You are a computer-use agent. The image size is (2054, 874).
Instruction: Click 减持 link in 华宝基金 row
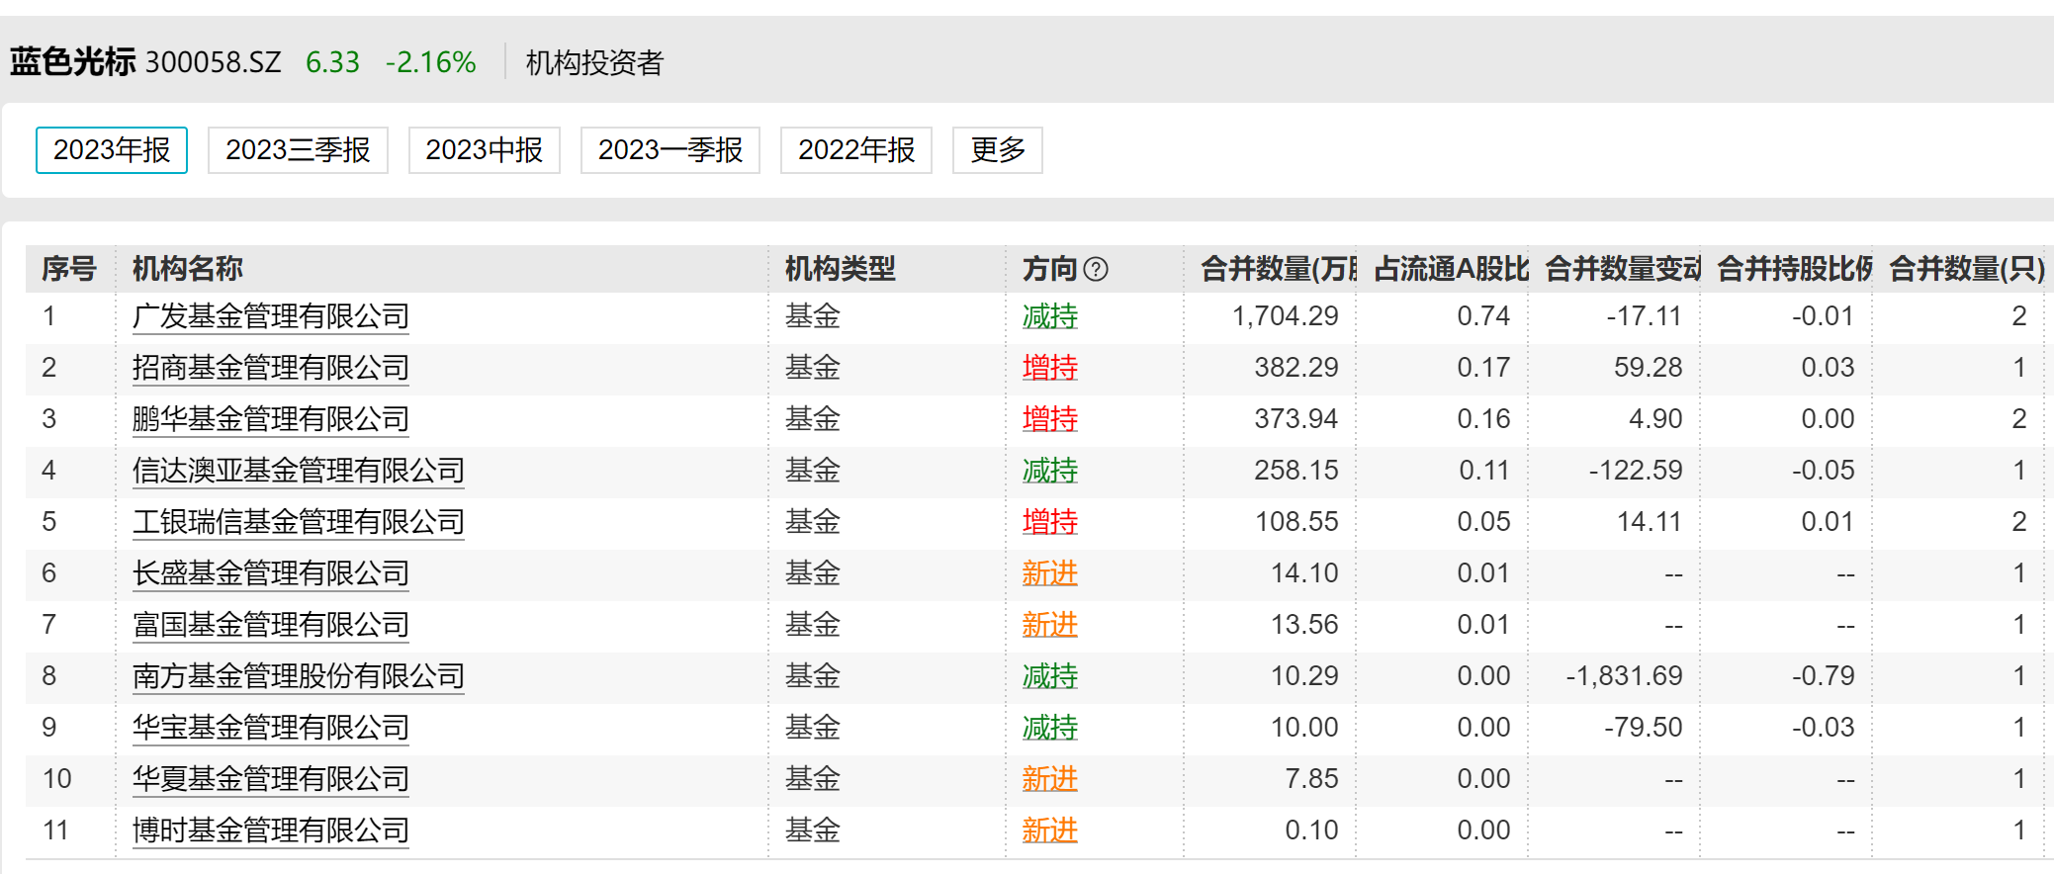(x=1050, y=728)
